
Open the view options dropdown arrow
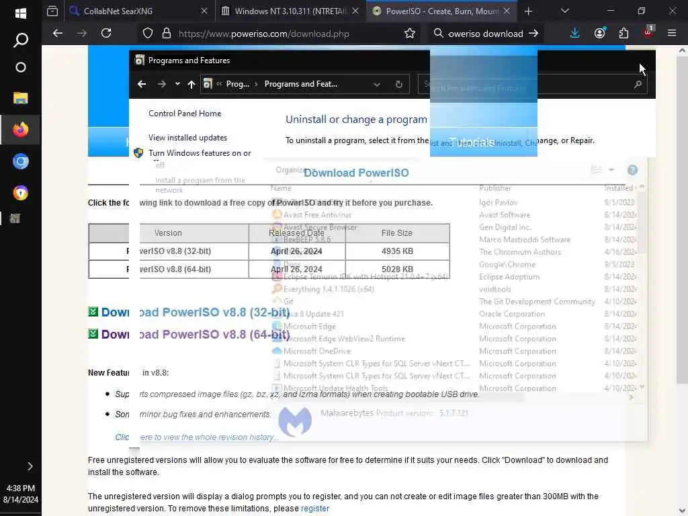pyautogui.click(x=611, y=170)
